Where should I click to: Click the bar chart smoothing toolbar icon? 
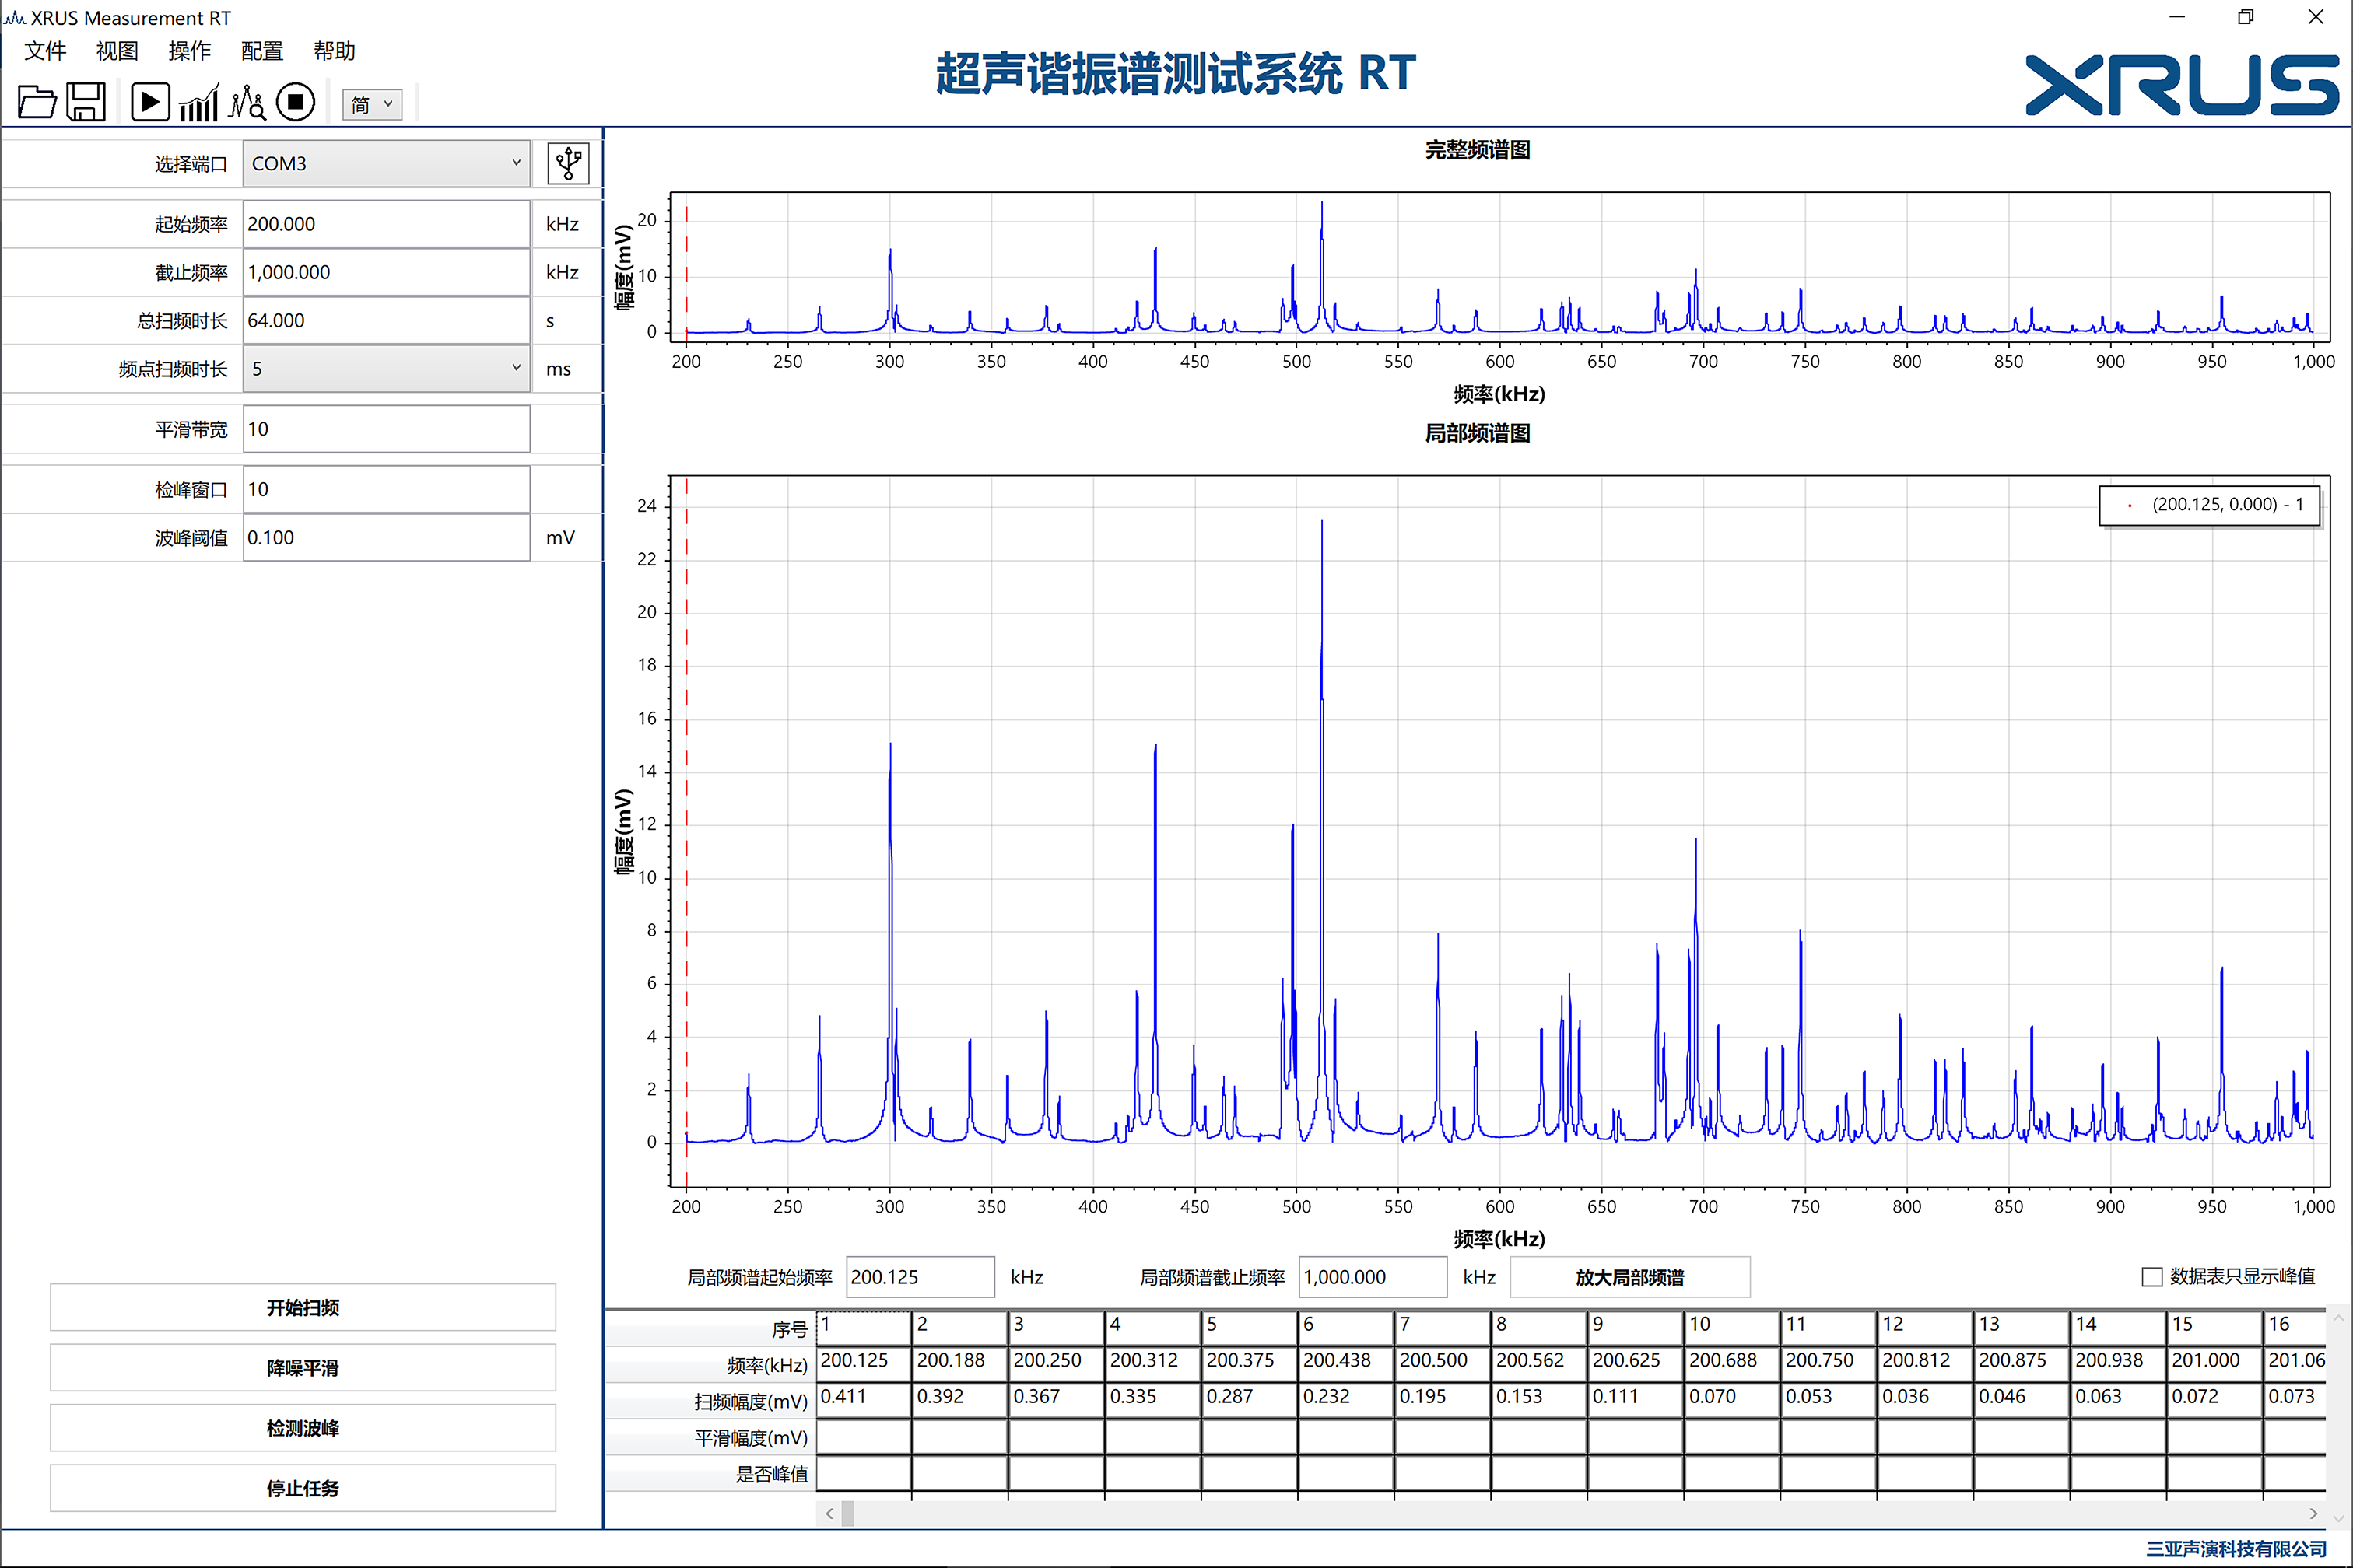pos(198,102)
